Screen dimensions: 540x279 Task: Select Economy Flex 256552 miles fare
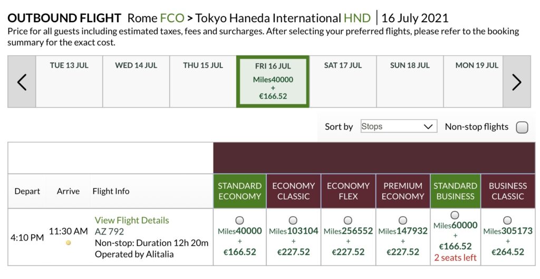[x=348, y=220]
